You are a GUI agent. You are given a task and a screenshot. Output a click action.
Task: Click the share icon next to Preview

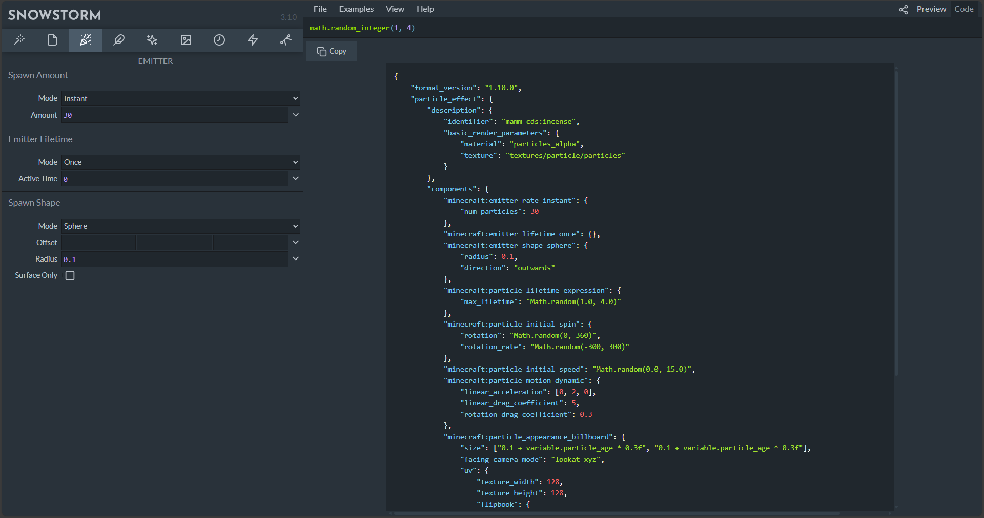tap(904, 9)
